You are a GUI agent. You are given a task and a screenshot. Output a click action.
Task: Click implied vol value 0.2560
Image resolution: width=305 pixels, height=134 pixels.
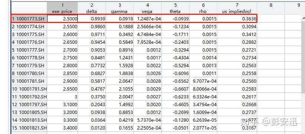coord(237,81)
